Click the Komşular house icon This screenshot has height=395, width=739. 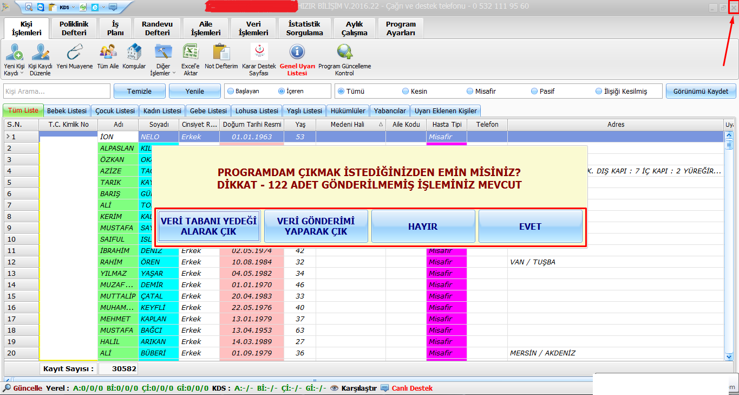coord(134,53)
